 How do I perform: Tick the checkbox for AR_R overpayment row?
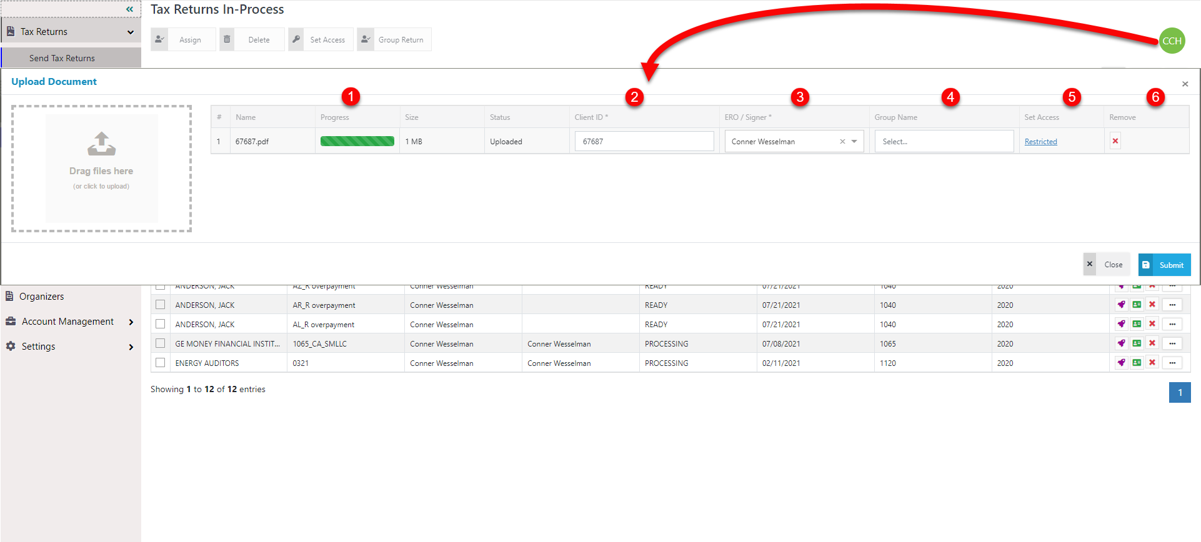[161, 305]
